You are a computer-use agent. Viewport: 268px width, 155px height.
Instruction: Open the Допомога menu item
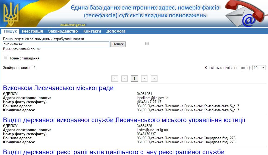coord(116,31)
